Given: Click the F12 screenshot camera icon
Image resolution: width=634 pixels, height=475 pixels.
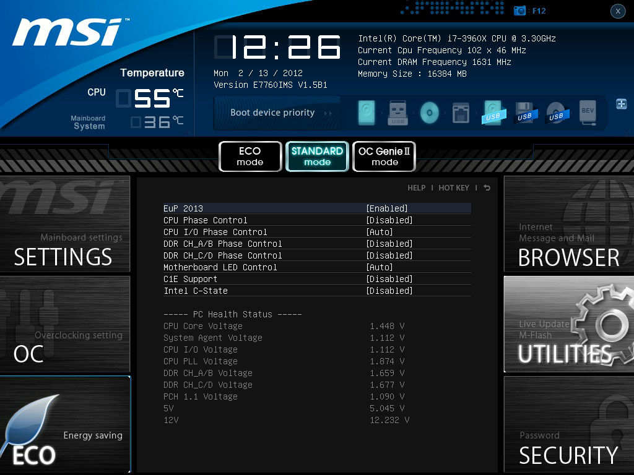Looking at the screenshot, I should (x=519, y=11).
